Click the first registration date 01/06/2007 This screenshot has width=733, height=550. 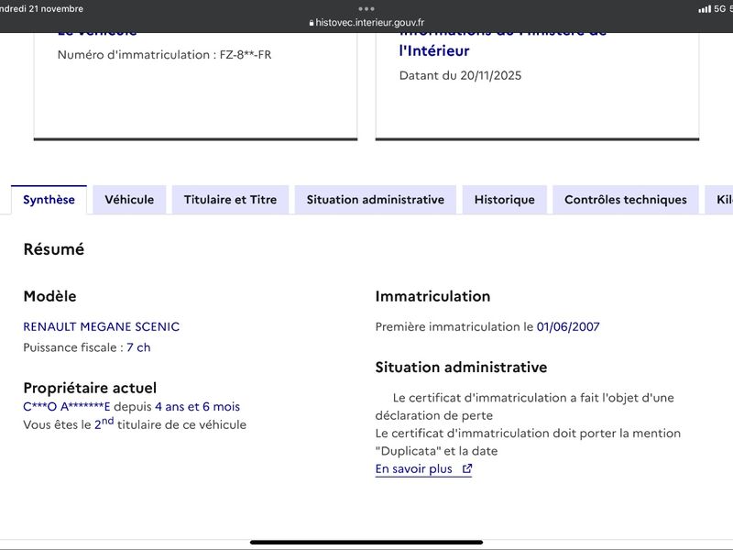coord(568,326)
